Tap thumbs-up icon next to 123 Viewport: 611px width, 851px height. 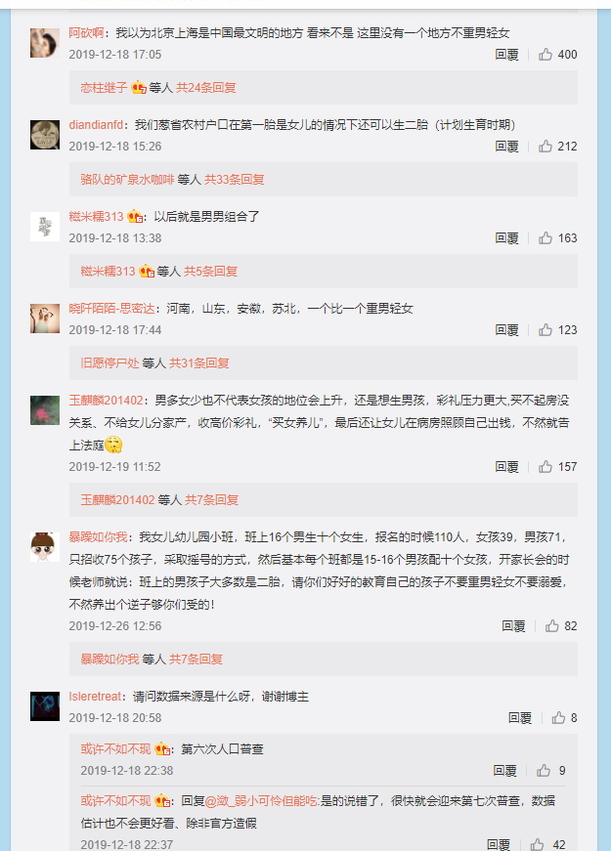546,330
